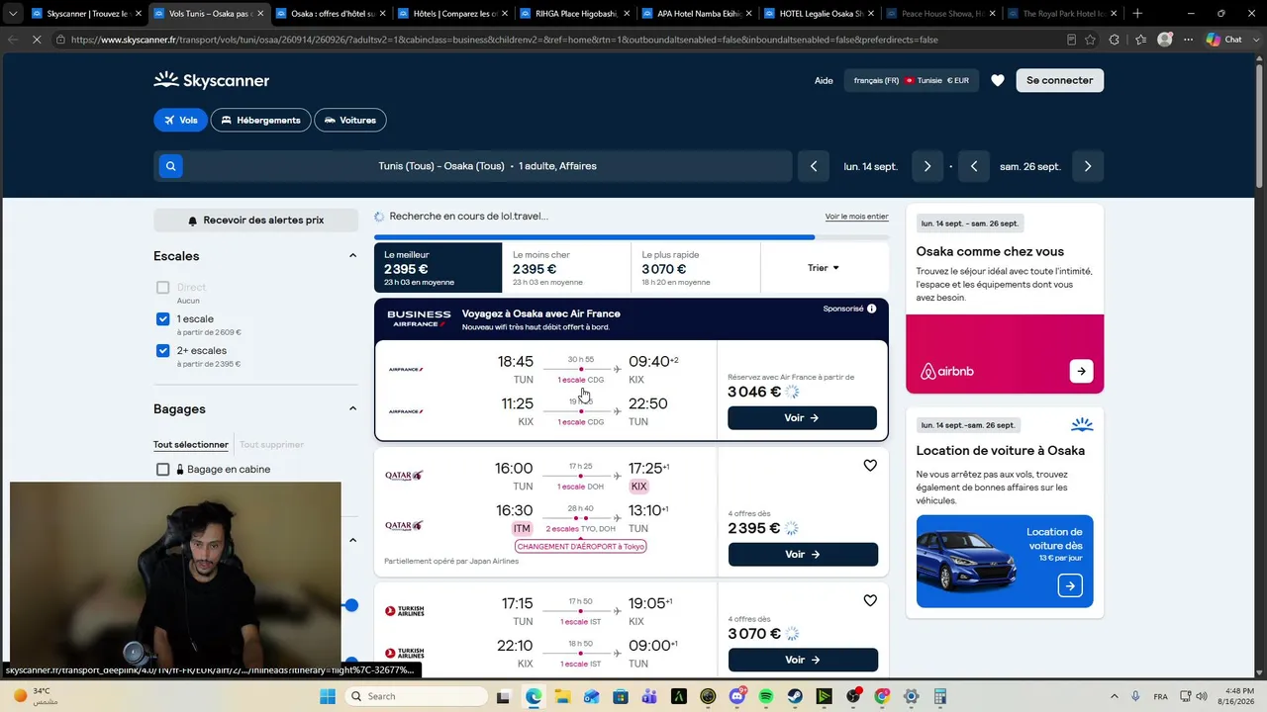Open Discord from the taskbar
The image size is (1267, 712).
(x=736, y=696)
